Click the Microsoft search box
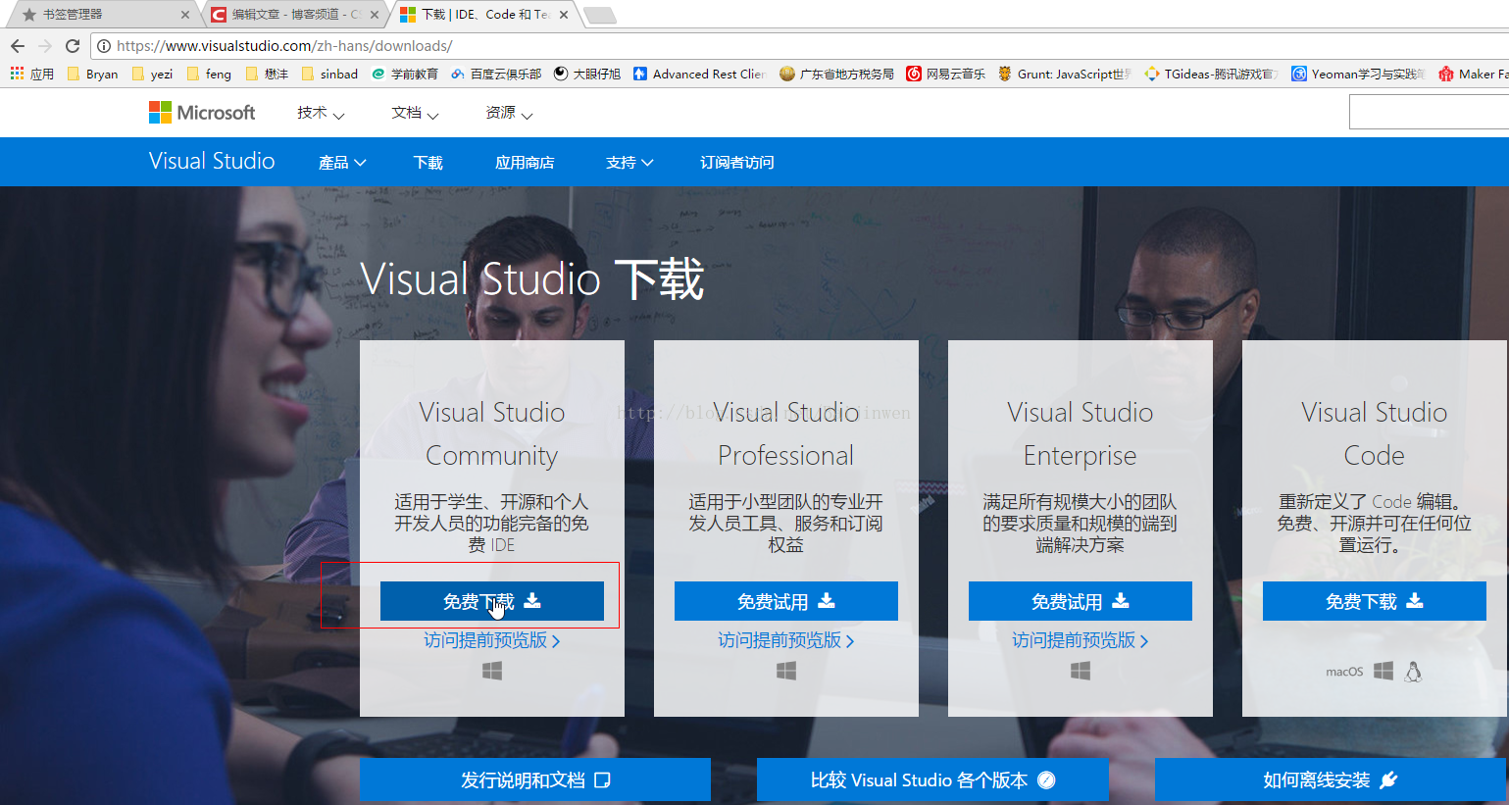The height and width of the screenshot is (805, 1509). [1429, 113]
